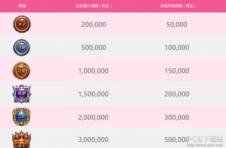The image size is (226, 148).
Task: Click the 50,000 light-up cost value
Action: (177, 25)
